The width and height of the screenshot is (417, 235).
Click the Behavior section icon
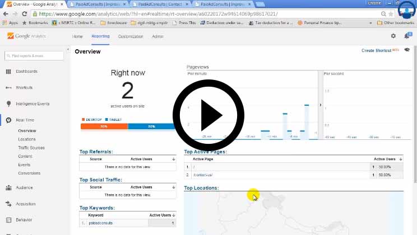pos(8,220)
